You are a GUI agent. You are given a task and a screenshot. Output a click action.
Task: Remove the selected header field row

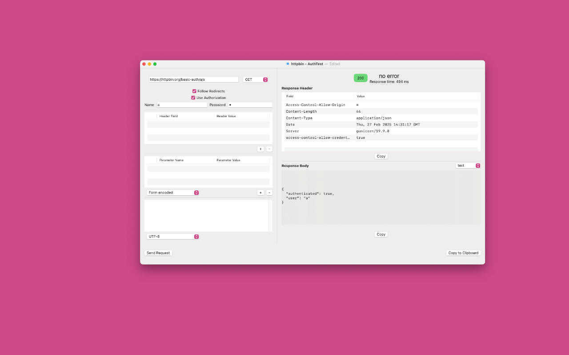coord(269,149)
